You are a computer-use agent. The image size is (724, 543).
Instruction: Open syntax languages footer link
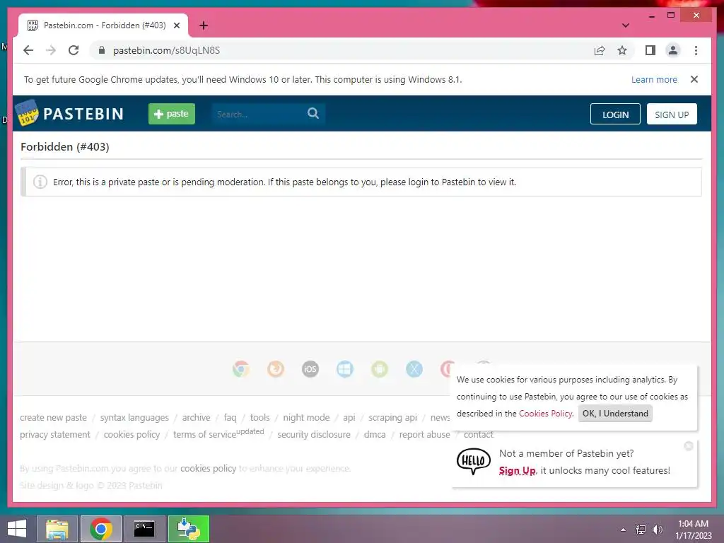(134, 417)
